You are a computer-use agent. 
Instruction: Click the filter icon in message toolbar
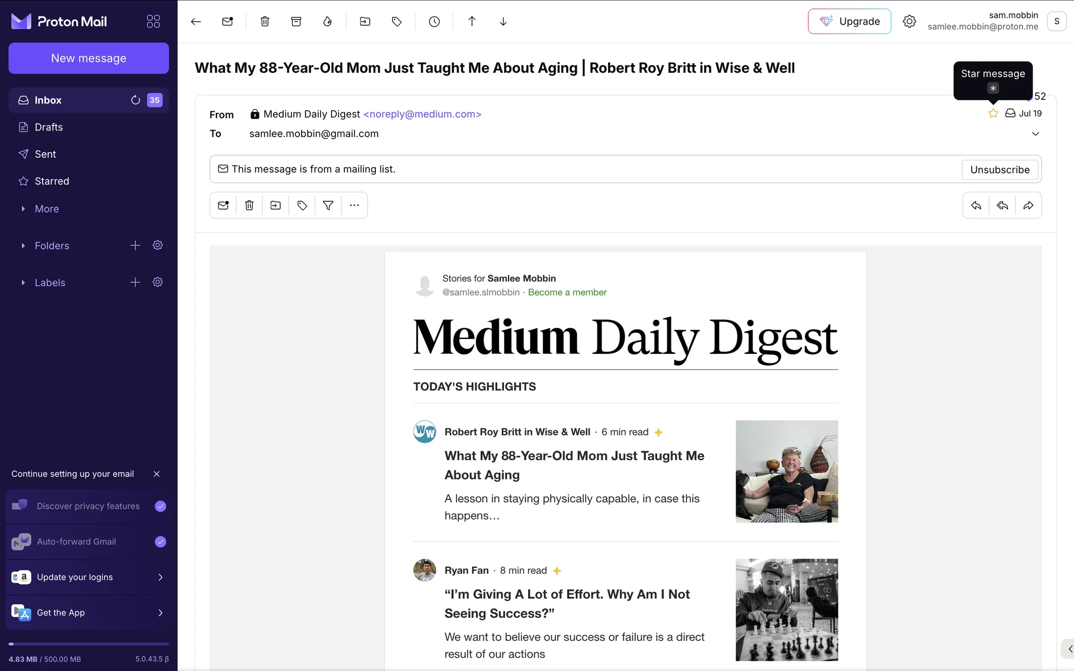pos(328,205)
